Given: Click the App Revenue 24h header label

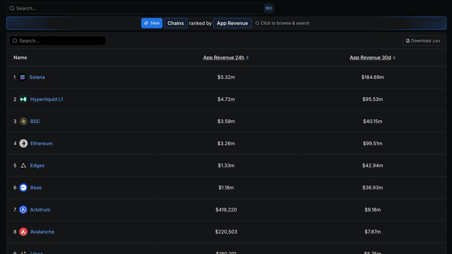Looking at the screenshot, I should pyautogui.click(x=224, y=57).
